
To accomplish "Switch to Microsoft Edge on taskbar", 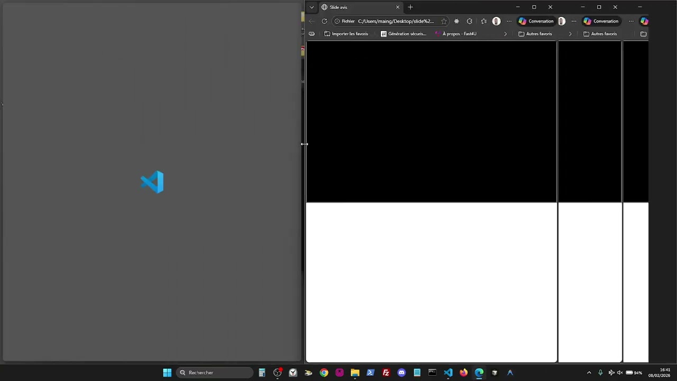I will (479, 373).
